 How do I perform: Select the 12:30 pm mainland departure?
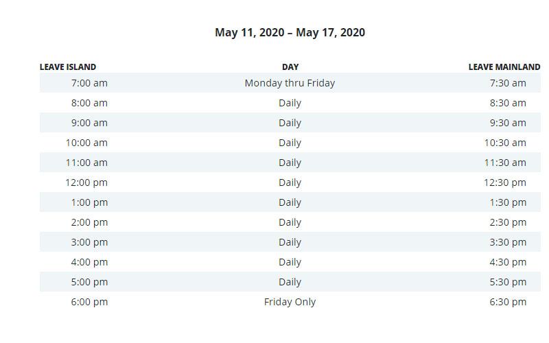pyautogui.click(x=505, y=182)
